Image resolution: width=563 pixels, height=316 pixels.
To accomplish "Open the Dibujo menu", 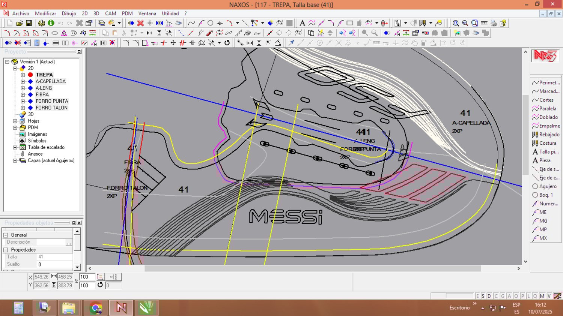I will coord(69,13).
